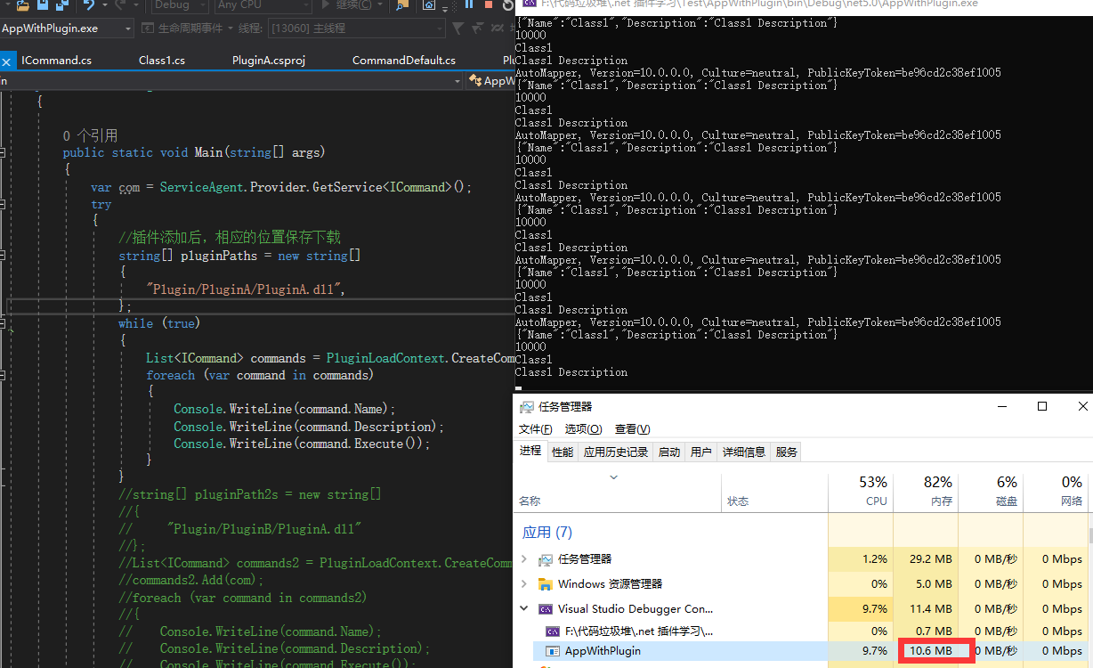This screenshot has width=1093, height=668.
Task: Close the active document tab with X
Action: [x=6, y=61]
